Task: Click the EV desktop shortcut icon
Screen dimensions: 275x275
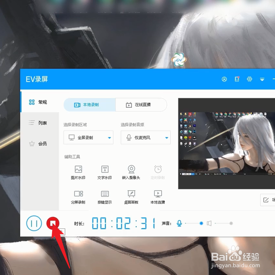Action: (x=179, y=60)
